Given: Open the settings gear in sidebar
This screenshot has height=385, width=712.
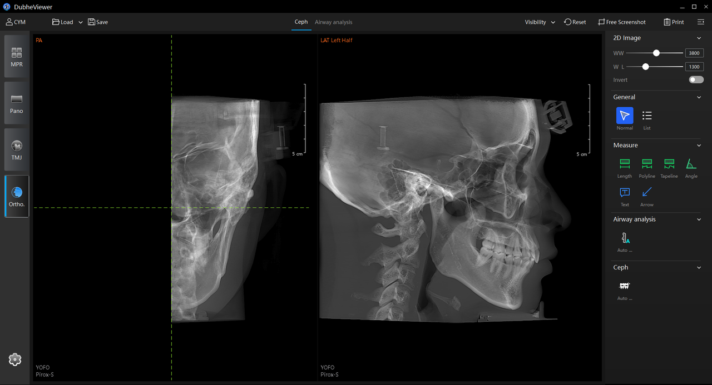Looking at the screenshot, I should [x=15, y=359].
